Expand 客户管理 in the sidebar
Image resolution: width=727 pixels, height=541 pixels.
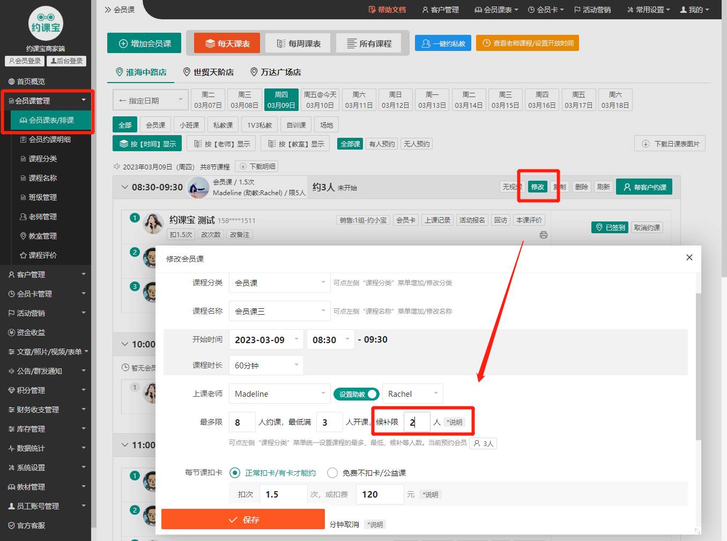46,275
